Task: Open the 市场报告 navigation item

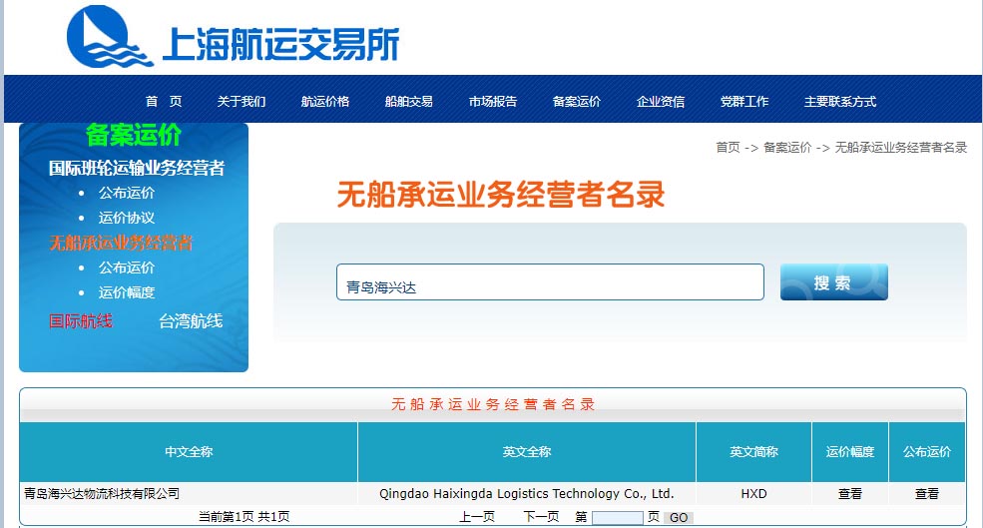Action: click(x=493, y=102)
